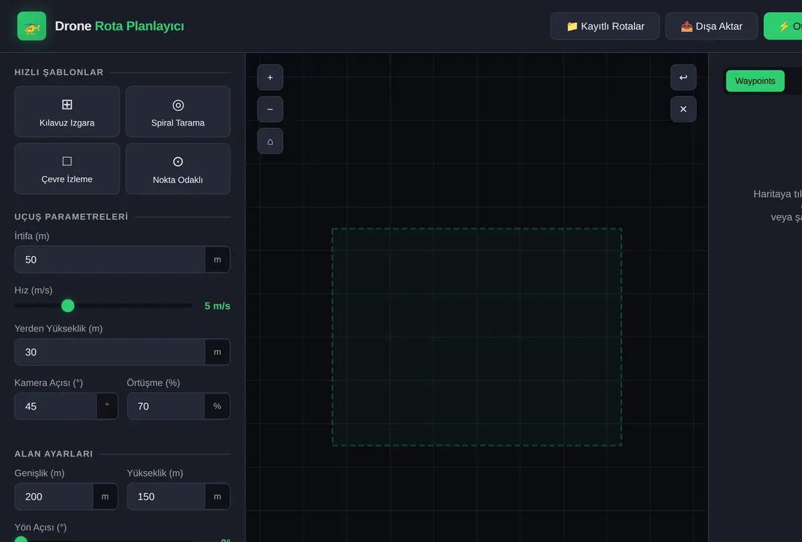Pick the Nokta Odaklı template
Image resolution: width=802 pixels, height=542 pixels.
point(178,169)
